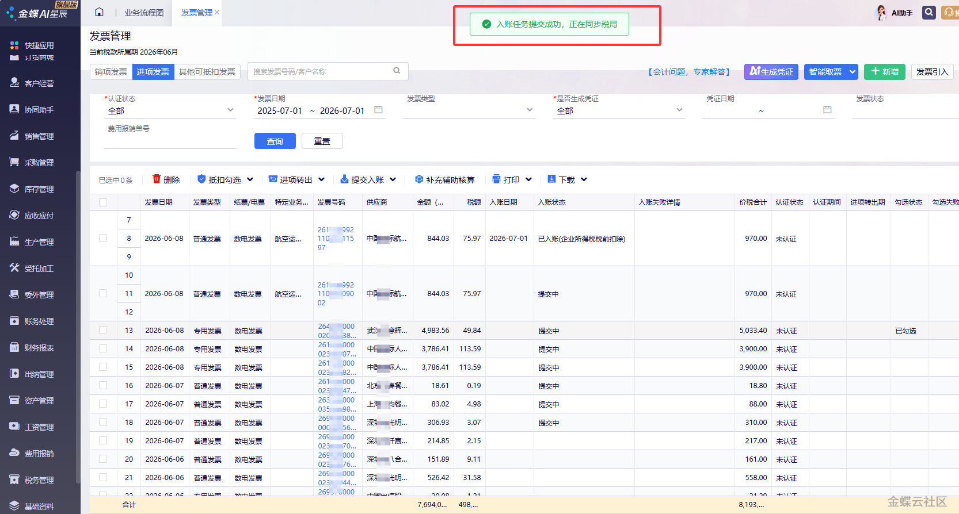Close the 发票管理 tab

point(217,13)
